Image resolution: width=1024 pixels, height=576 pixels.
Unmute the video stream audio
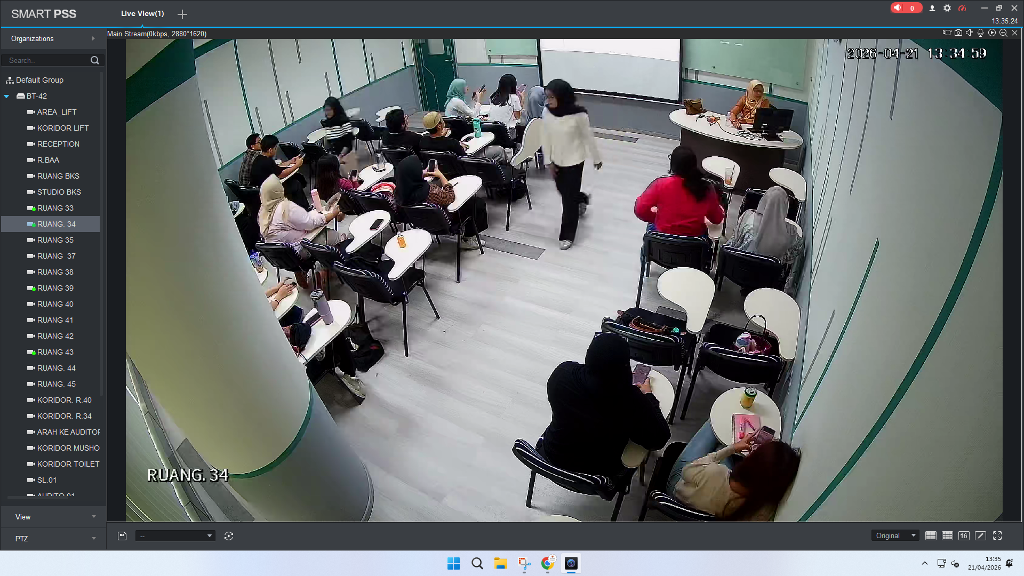click(x=969, y=33)
